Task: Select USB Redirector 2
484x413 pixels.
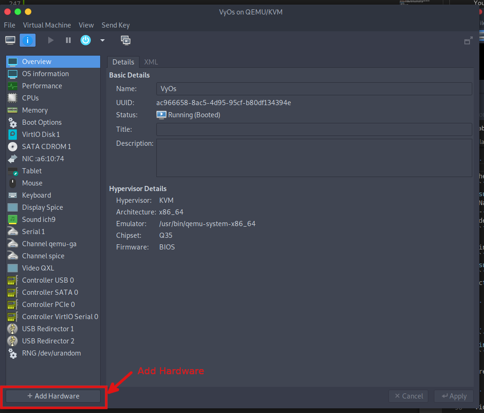Action: (53, 341)
